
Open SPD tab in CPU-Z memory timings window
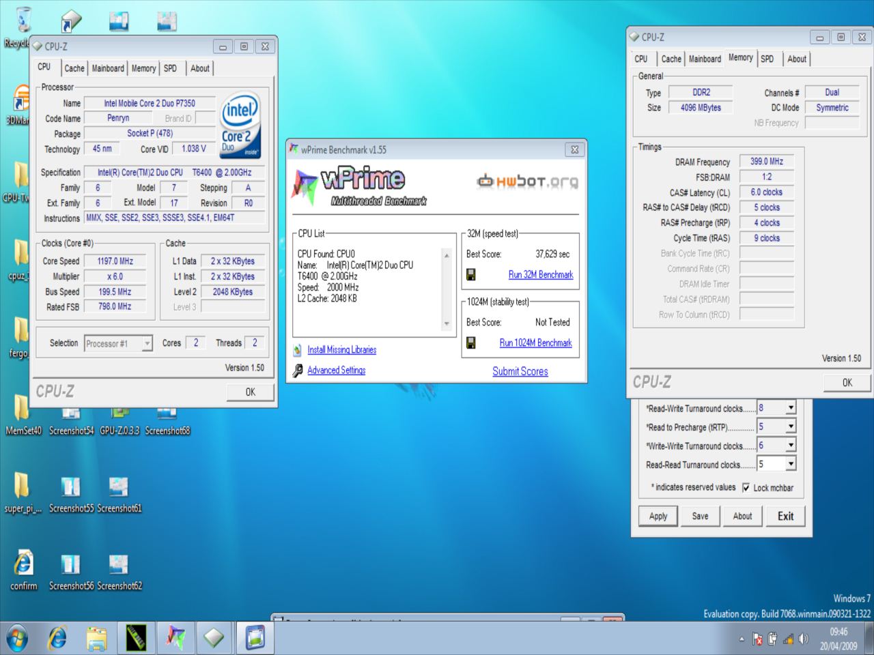pyautogui.click(x=767, y=59)
